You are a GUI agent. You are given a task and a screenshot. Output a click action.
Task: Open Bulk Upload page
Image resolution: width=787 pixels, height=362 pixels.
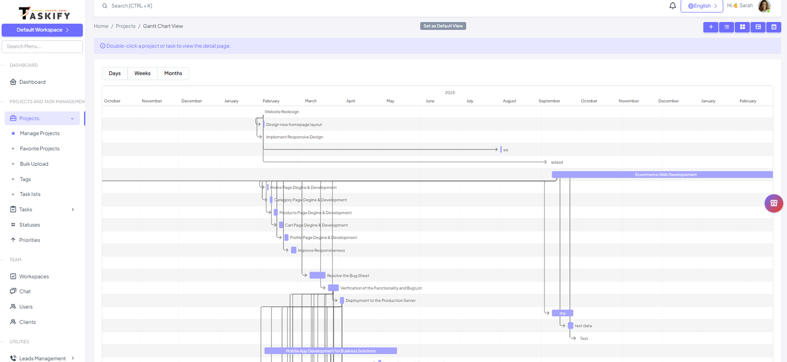[34, 164]
